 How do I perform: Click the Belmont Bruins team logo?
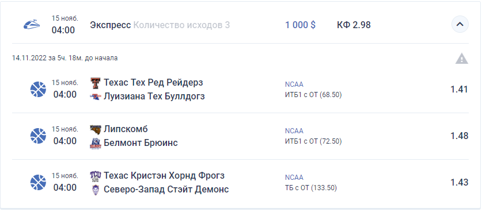(x=95, y=143)
